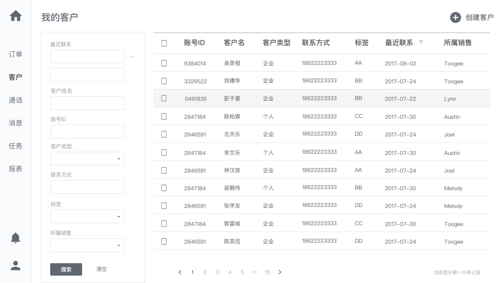Viewport: 498px width, 283px height.
Task: Open 订单 in the sidebar
Action: click(x=15, y=54)
